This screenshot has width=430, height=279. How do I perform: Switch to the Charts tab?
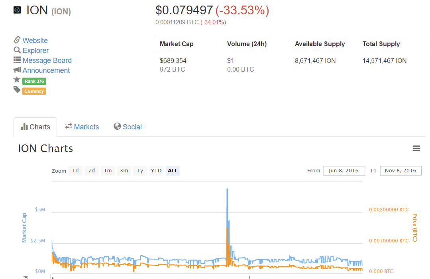[x=35, y=127]
